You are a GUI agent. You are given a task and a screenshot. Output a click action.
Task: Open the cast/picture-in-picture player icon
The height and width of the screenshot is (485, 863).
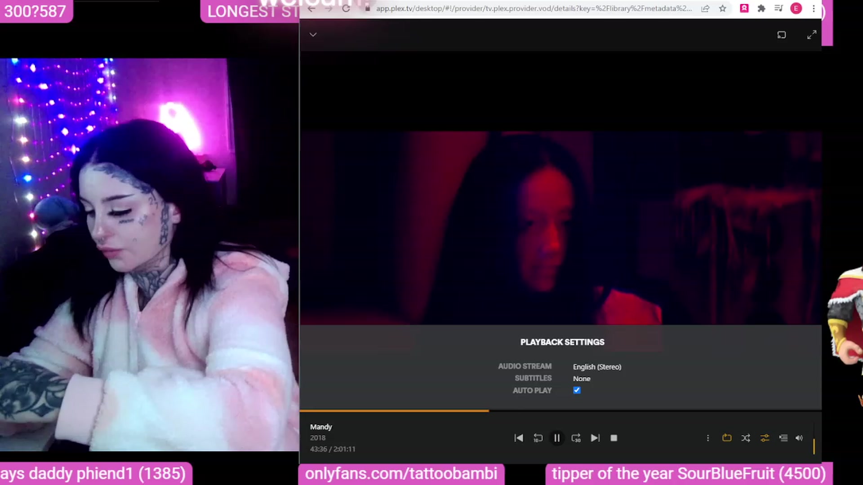coord(782,35)
